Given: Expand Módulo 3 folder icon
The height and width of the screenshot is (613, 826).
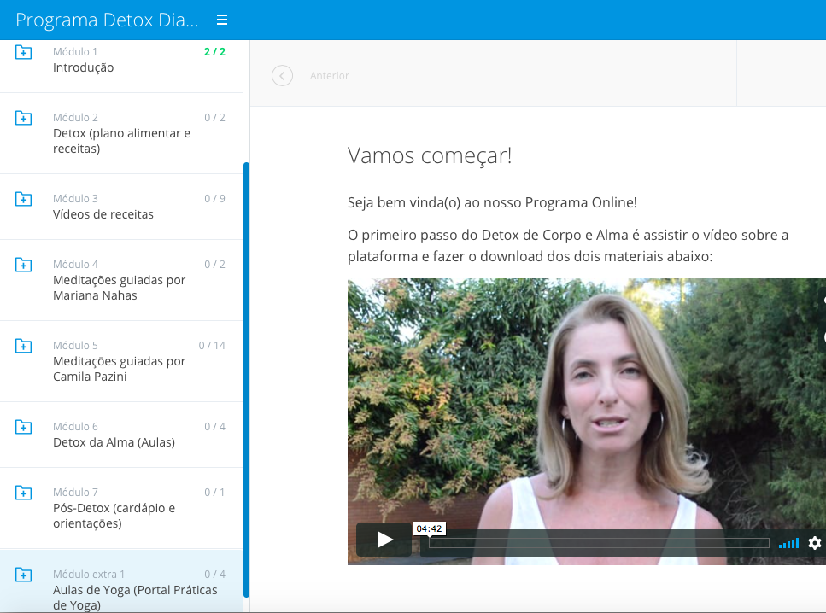Looking at the screenshot, I should coord(24,199).
